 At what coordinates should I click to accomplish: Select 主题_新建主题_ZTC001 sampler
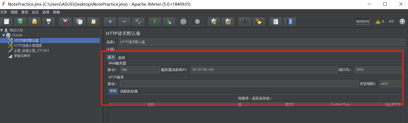click(31, 51)
